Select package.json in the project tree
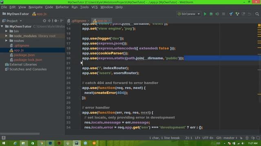This screenshot has height=146, width=261. (24, 55)
